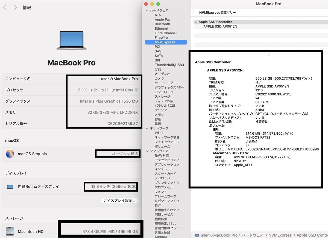Viewport: 328px width, 238px height.
Task: Select ログ in sidebar
Action: click(x=158, y=205)
